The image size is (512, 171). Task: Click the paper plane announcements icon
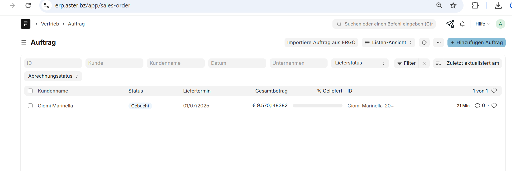(x=450, y=24)
